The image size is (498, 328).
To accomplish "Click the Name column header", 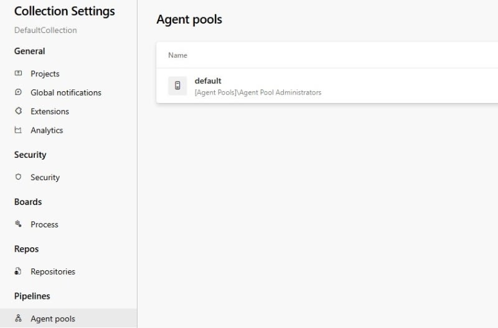I will tap(177, 55).
